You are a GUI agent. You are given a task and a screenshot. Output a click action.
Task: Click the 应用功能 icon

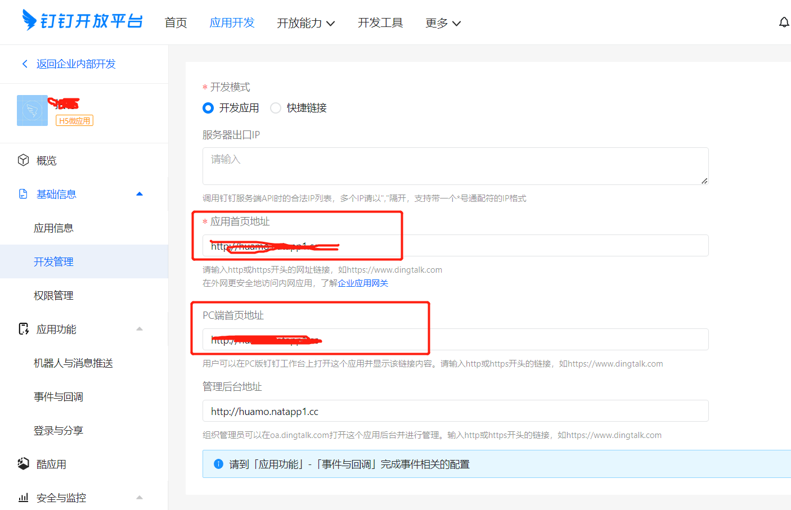[23, 329]
